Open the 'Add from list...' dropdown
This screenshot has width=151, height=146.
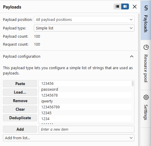[x=69, y=138]
